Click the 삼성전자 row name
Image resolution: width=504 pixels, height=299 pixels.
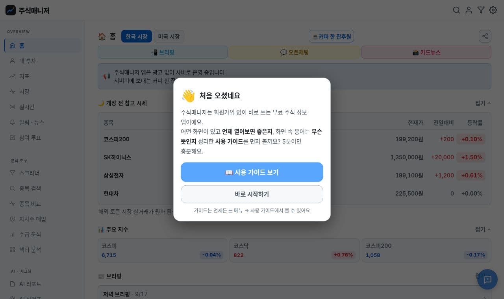tap(114, 175)
